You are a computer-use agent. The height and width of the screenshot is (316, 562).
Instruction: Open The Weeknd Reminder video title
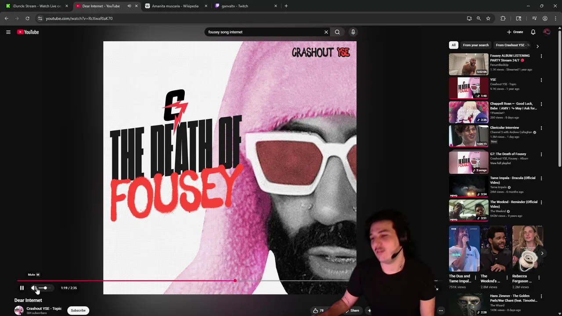click(513, 204)
